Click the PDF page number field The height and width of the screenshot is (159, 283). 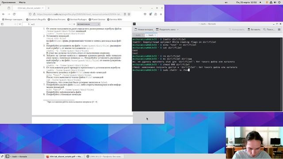tap(27, 24)
